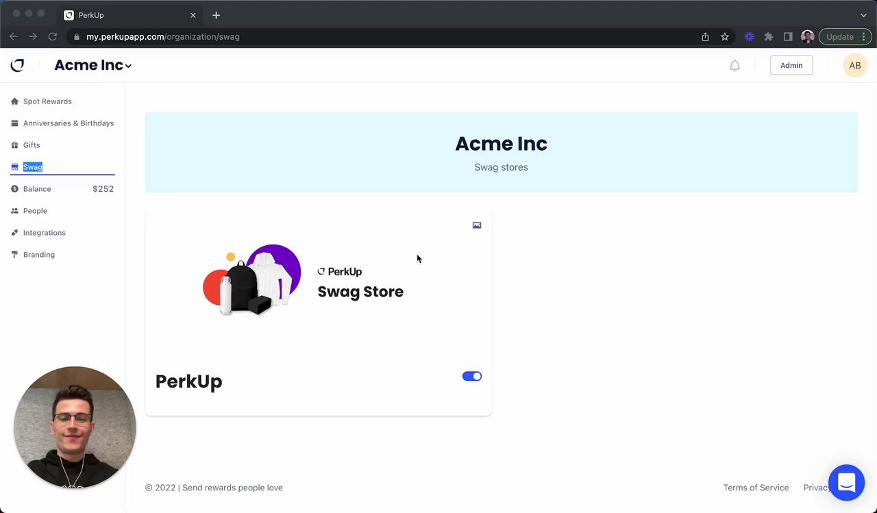Close the PerkUp browser tab
877x513 pixels.
click(x=193, y=15)
